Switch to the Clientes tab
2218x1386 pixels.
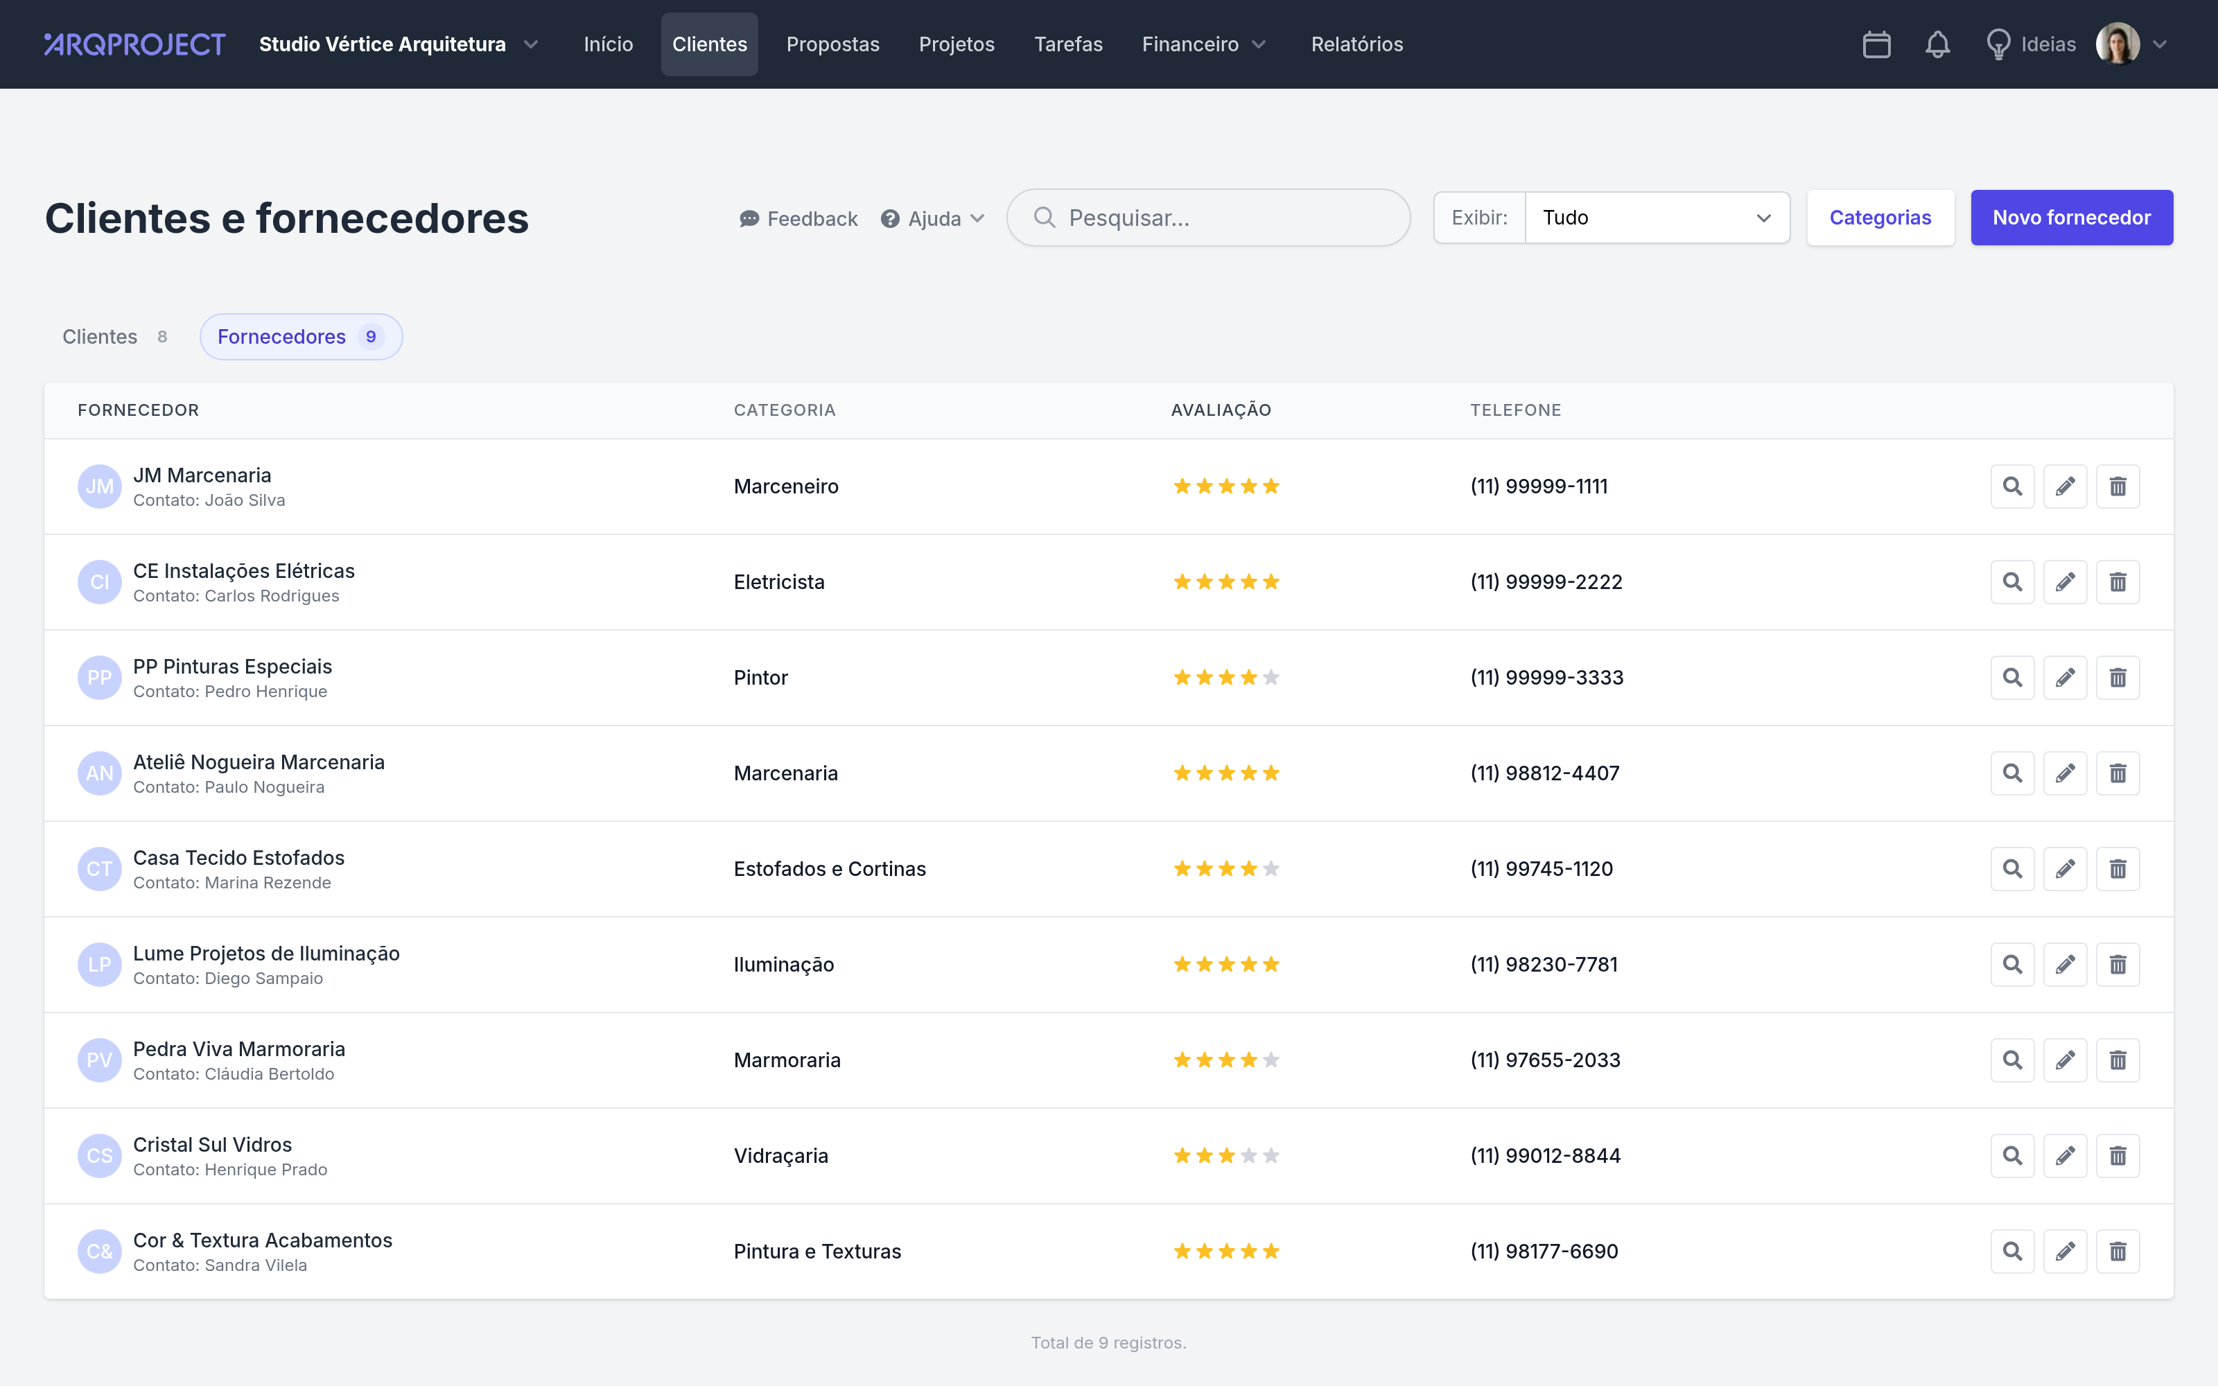point(114,336)
